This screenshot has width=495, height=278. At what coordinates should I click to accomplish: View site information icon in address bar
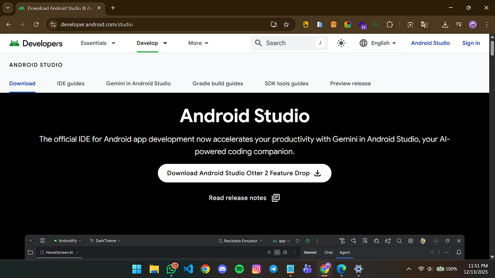pos(52,24)
